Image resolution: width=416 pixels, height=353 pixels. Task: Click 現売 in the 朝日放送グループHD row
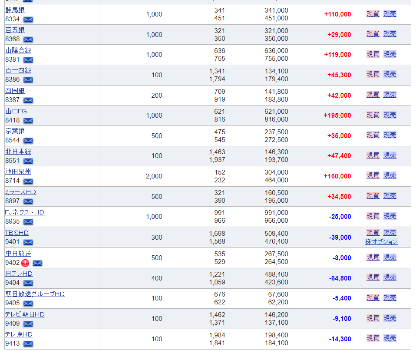(x=390, y=298)
